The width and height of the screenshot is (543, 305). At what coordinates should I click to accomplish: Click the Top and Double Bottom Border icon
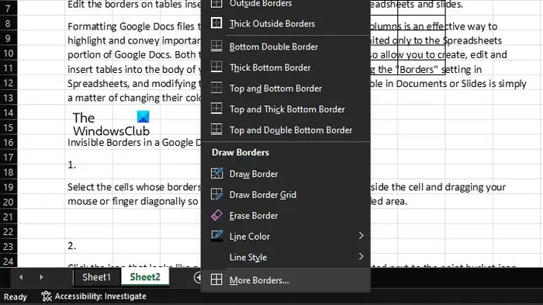pyautogui.click(x=216, y=130)
